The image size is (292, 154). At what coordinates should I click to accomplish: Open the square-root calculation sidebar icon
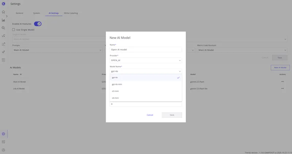(3, 36)
